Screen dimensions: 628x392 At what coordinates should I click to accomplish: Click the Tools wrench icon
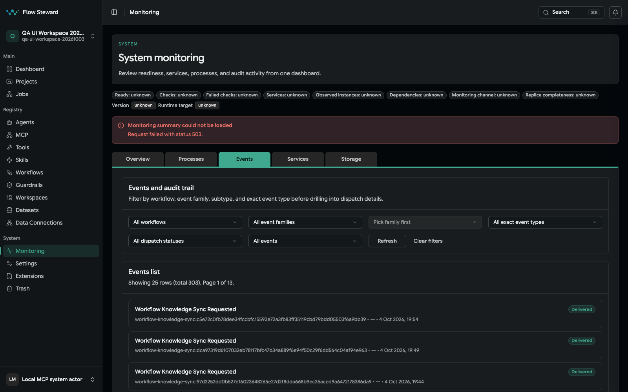click(x=9, y=147)
